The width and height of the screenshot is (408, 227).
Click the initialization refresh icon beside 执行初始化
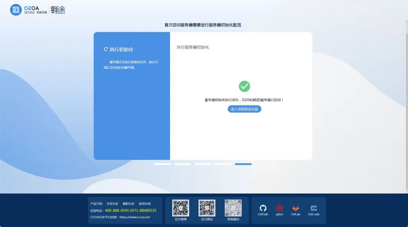105,49
